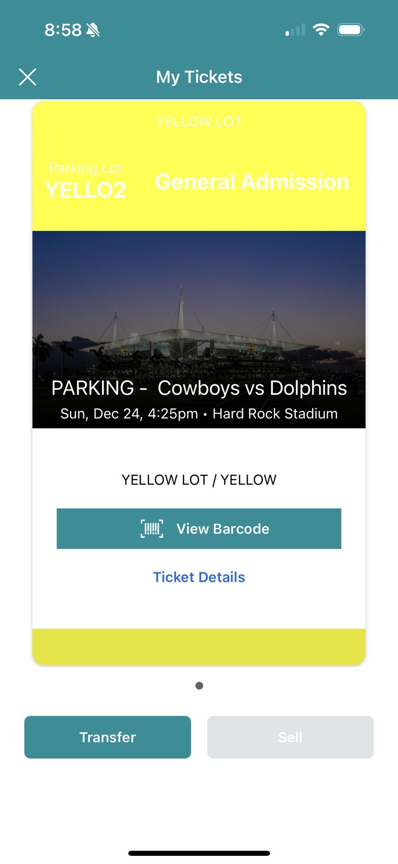Tap the PARKING - Cowboys vs Dolphins title
Screen dimensions: 398x864
click(x=199, y=388)
